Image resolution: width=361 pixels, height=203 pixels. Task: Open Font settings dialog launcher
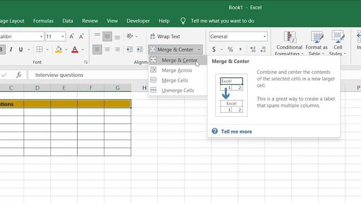[x=86, y=62]
